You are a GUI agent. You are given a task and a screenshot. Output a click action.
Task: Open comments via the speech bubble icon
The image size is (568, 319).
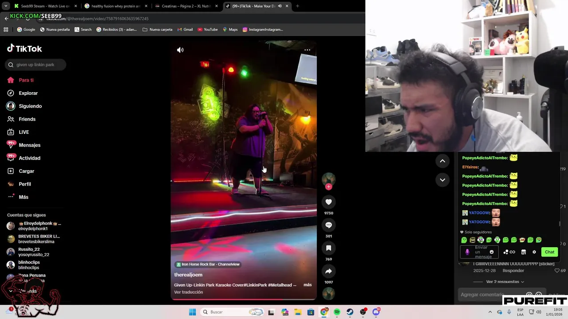[328, 225]
